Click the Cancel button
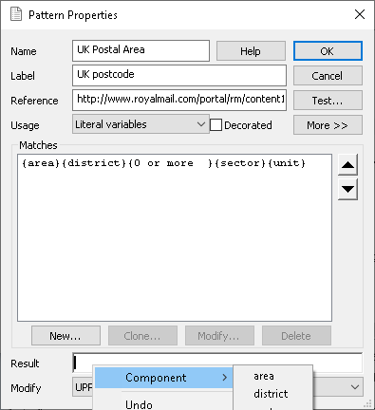 [328, 76]
